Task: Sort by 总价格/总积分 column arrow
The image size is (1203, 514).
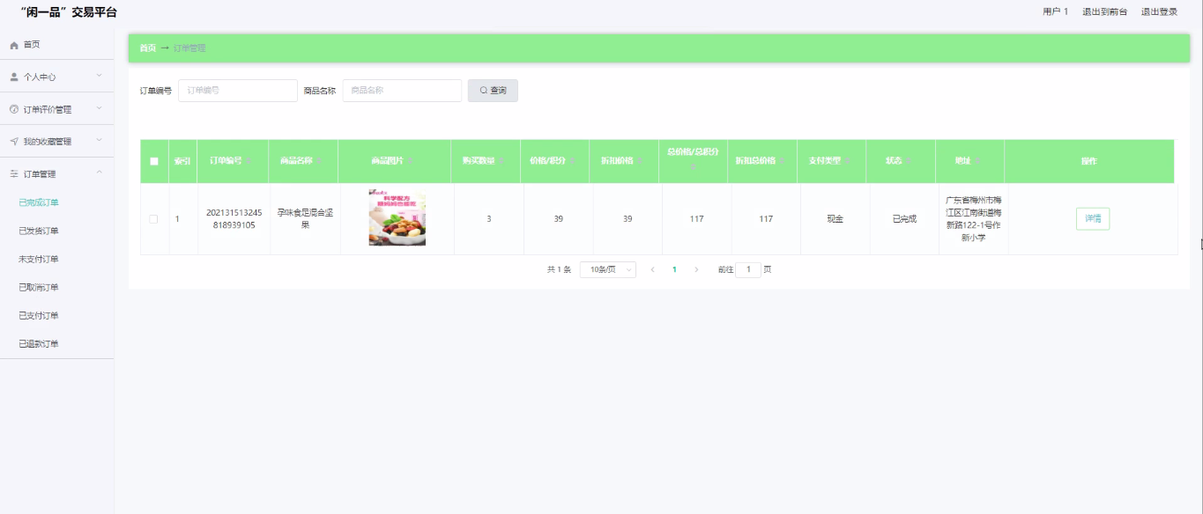Action: [693, 167]
